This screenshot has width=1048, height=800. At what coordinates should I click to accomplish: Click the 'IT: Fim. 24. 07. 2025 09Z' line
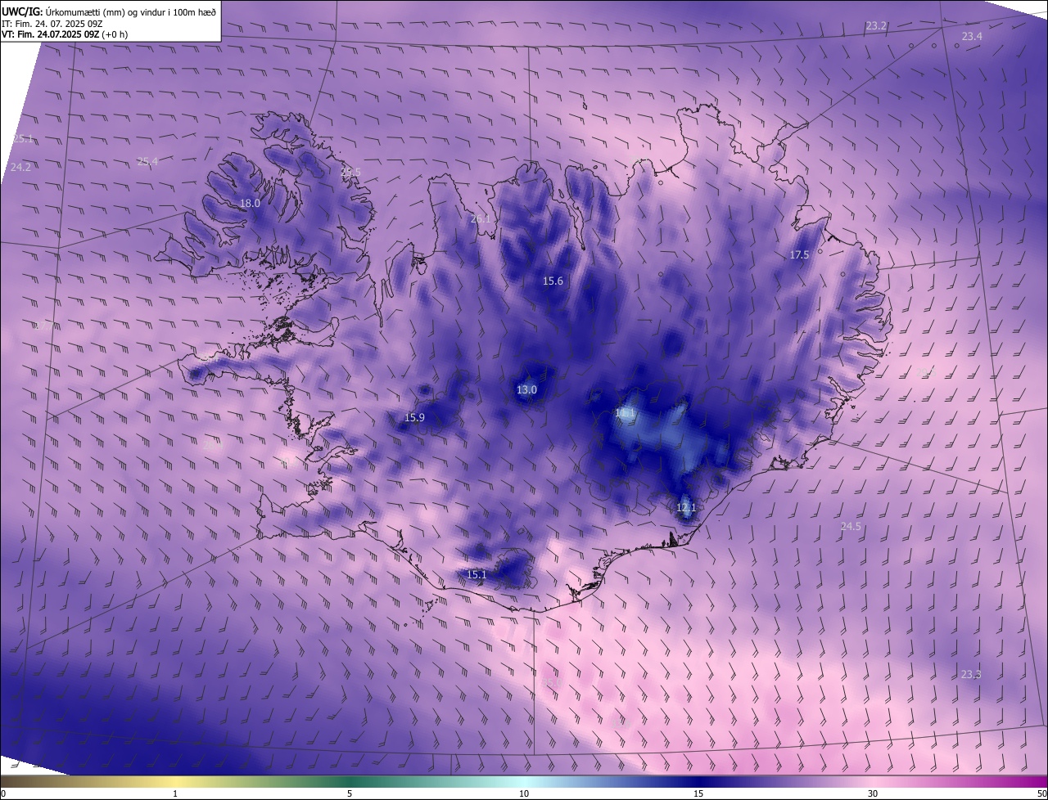(x=52, y=23)
